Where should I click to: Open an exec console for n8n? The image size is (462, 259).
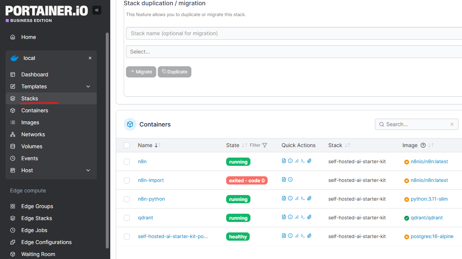[303, 161]
